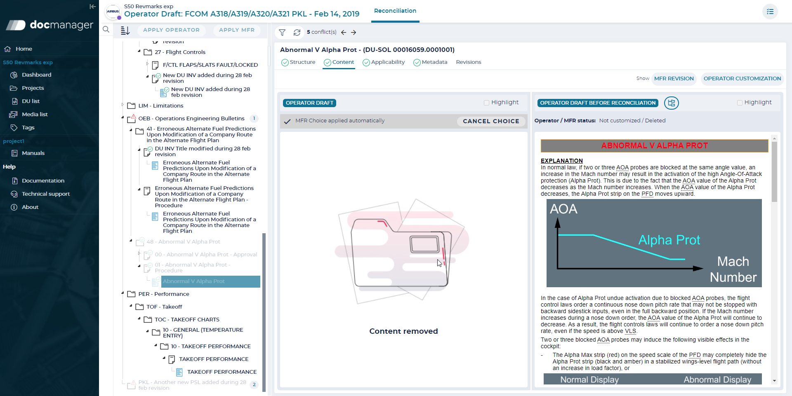Open the task list icon at top right
The image size is (792, 396).
[x=770, y=12]
